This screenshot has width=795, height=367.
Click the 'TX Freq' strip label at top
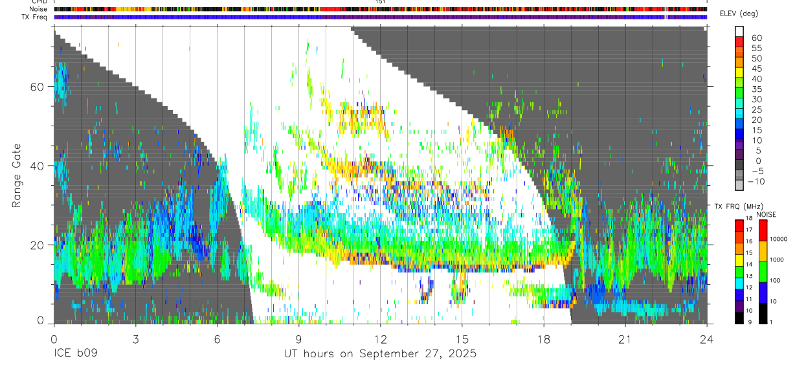(x=36, y=17)
